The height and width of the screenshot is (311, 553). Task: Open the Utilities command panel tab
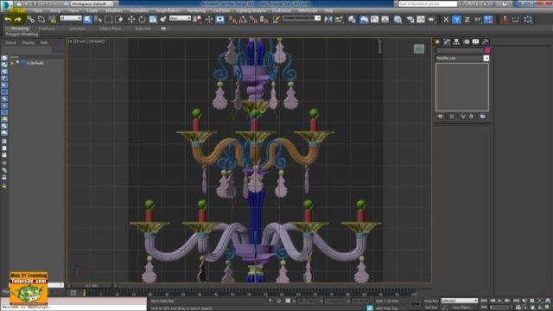click(486, 41)
